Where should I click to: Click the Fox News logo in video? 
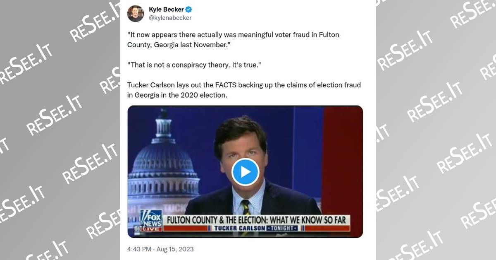pos(150,218)
